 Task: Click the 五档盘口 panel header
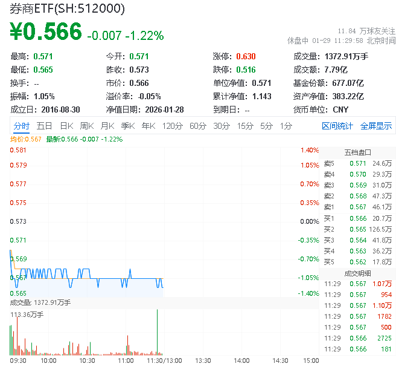coord(357,152)
